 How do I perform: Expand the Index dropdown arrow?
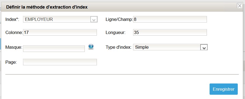(x=94, y=20)
